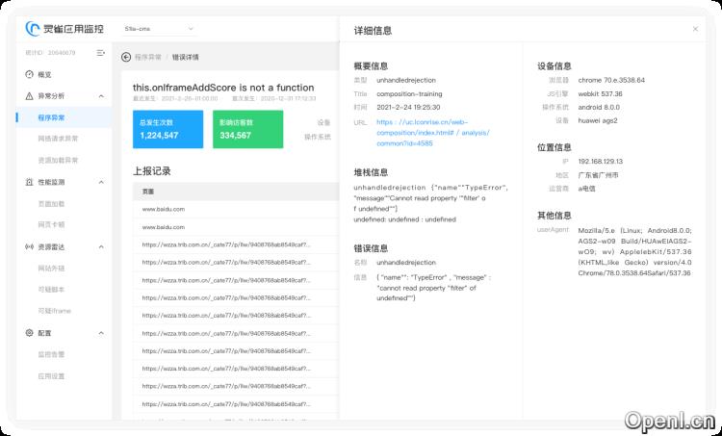Collapse the 资源雷达 menu group chevron

pyautogui.click(x=101, y=246)
